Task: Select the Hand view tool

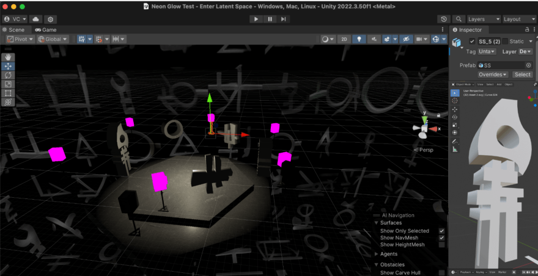Action: click(x=8, y=57)
